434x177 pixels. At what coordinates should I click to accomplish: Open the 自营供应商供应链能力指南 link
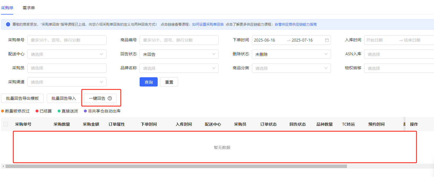(295, 24)
